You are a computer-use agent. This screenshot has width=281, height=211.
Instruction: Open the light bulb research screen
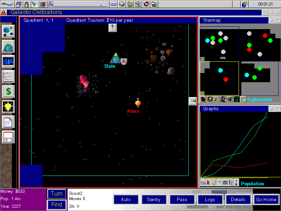[8, 107]
